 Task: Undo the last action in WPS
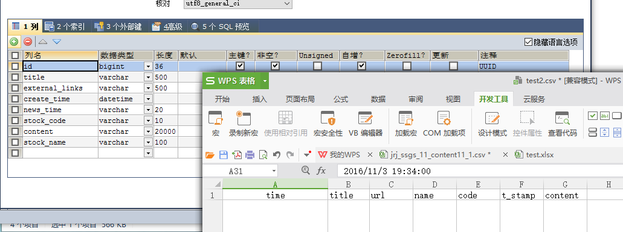tap(277, 155)
